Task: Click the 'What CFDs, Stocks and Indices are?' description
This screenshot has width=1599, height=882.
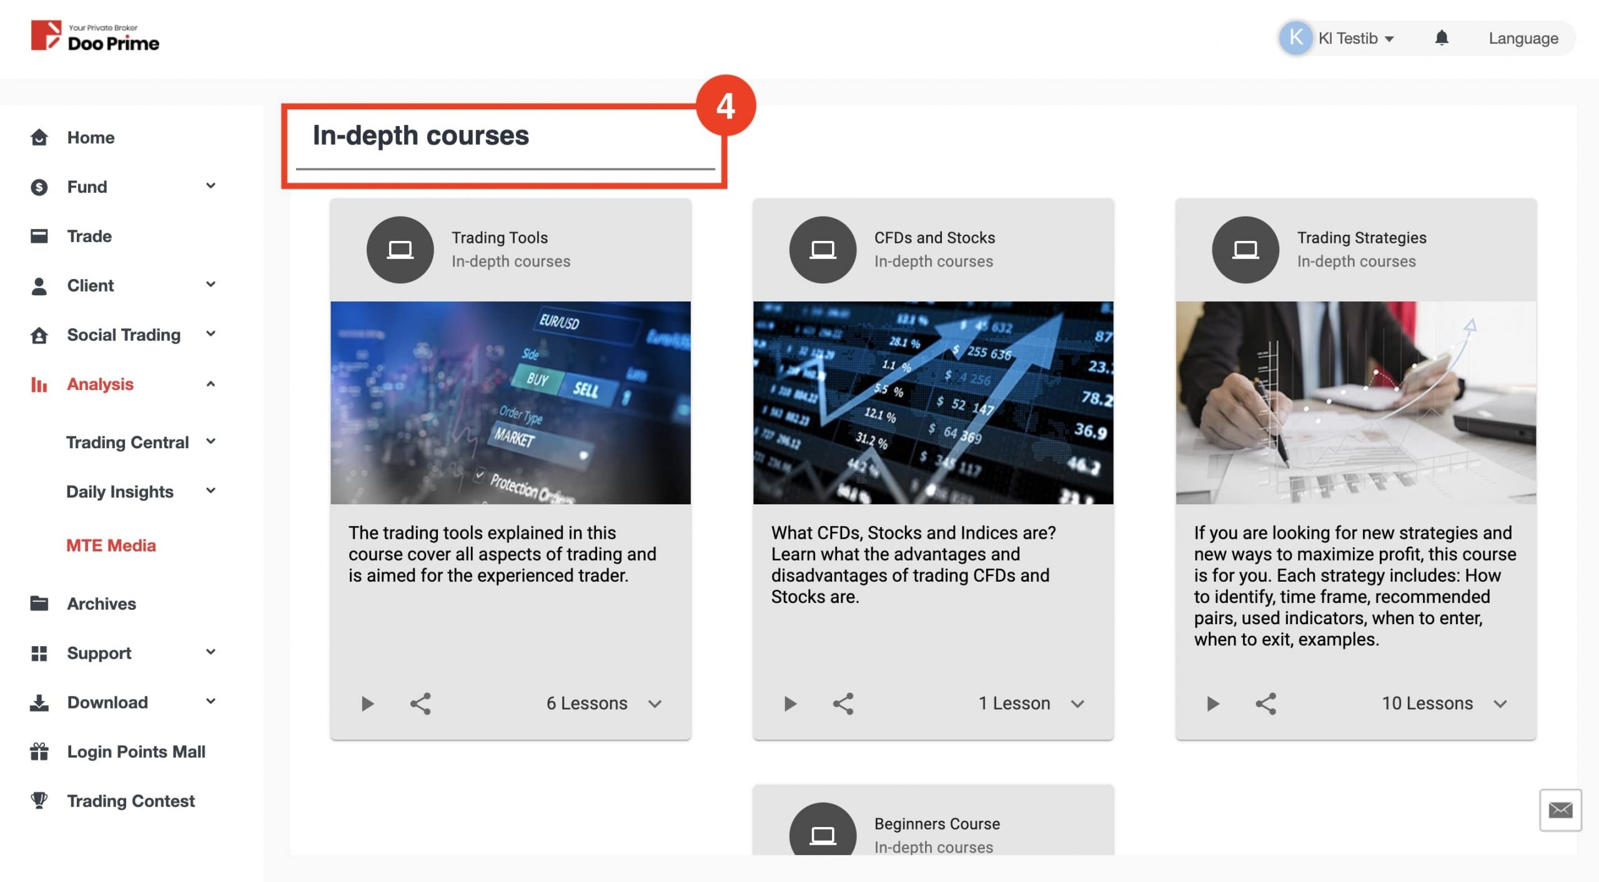Action: [x=913, y=564]
